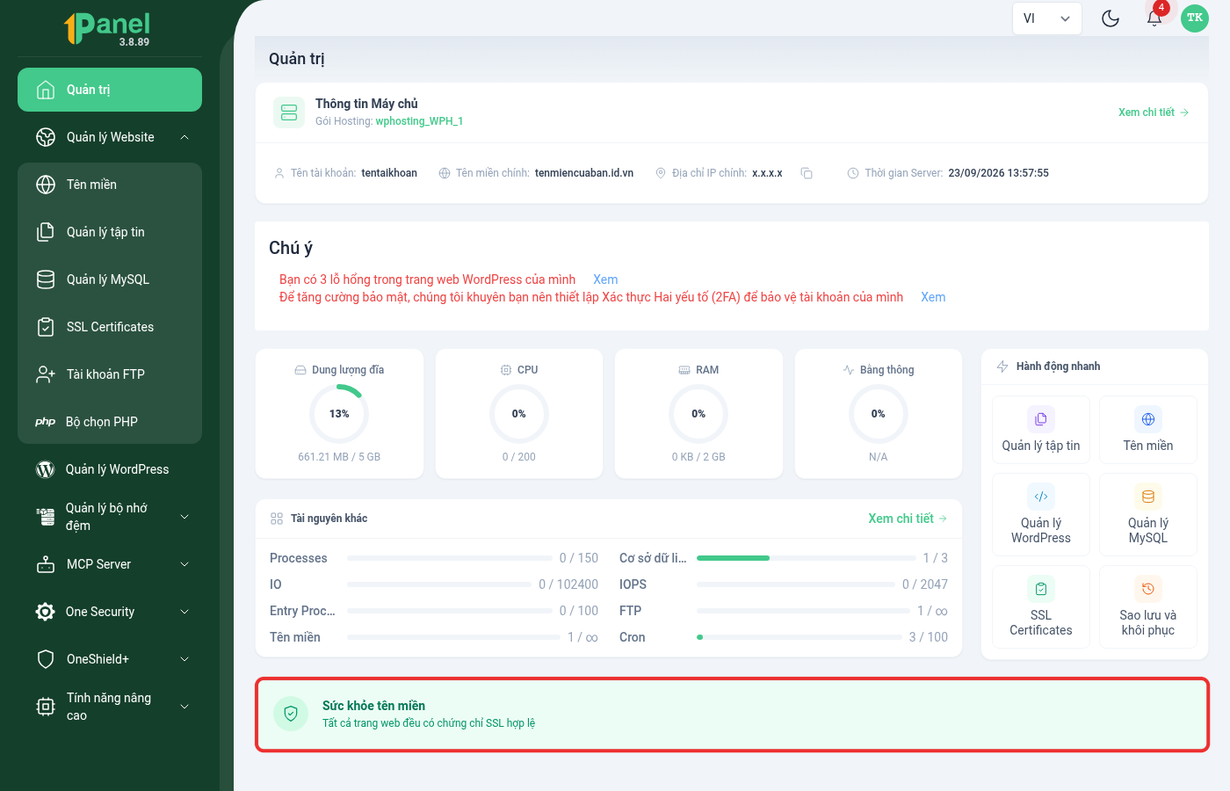Click Xem link for WordPress vulnerabilities
1230x791 pixels.
[x=605, y=279]
